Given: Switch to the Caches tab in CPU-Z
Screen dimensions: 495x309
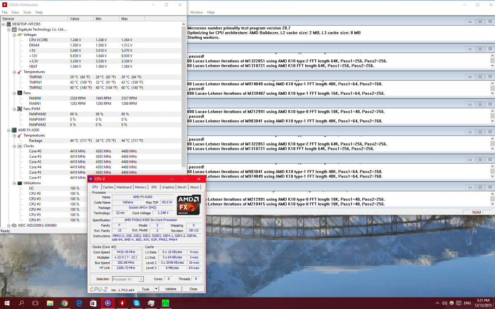Looking at the screenshot, I should (108, 187).
